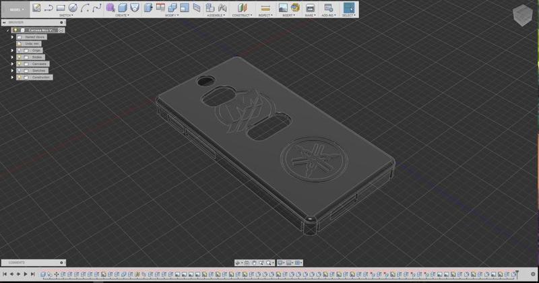Expand the Sketches folder
The width and height of the screenshot is (539, 283).
click(x=12, y=71)
